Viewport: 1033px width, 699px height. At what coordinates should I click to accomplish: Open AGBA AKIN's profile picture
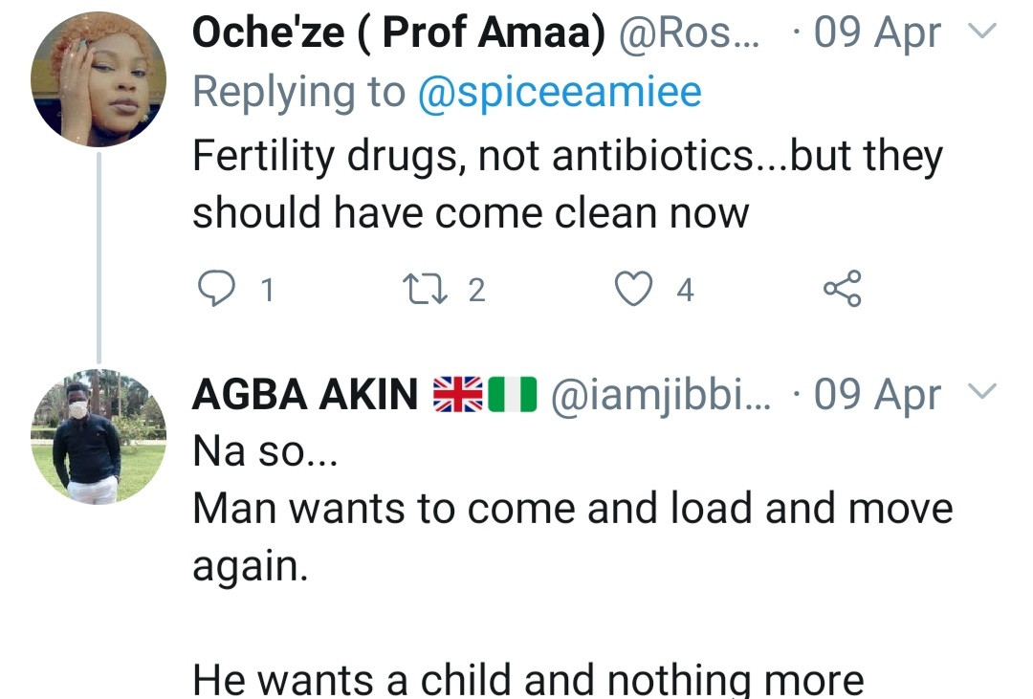(99, 437)
